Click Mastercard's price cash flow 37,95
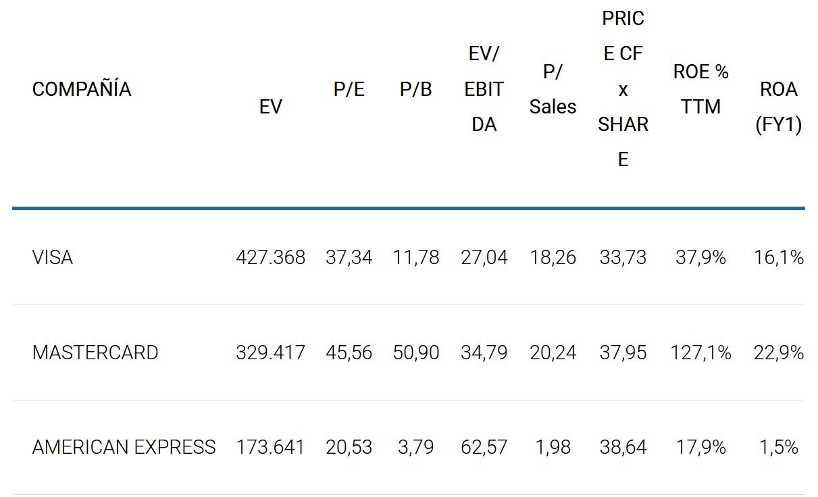The width and height of the screenshot is (818, 497). (623, 352)
